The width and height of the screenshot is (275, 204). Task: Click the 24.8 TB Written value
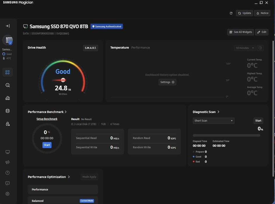point(63,88)
